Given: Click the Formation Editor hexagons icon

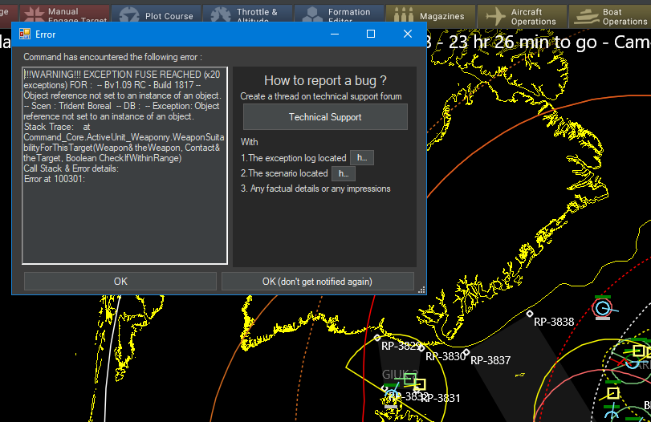Looking at the screenshot, I should tap(312, 15).
